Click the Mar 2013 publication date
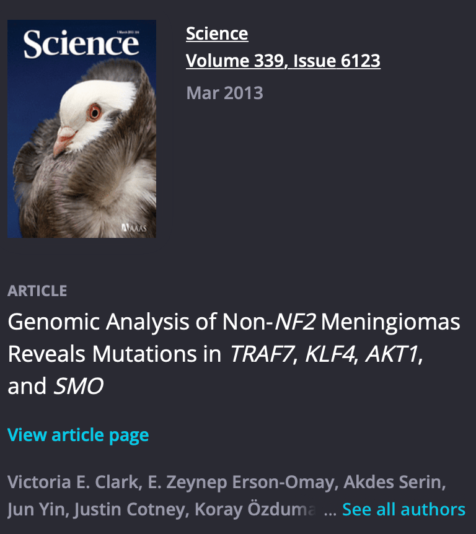The width and height of the screenshot is (476, 534). coord(224,93)
